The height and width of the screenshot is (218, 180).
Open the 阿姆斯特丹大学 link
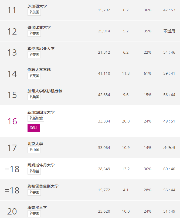click(41, 165)
